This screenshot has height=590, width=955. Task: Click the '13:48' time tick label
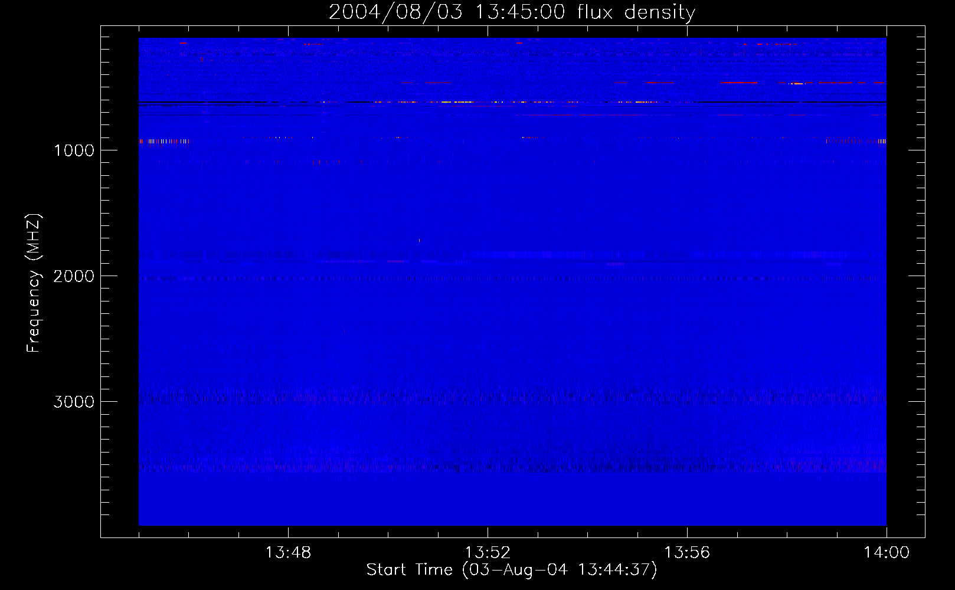(288, 553)
